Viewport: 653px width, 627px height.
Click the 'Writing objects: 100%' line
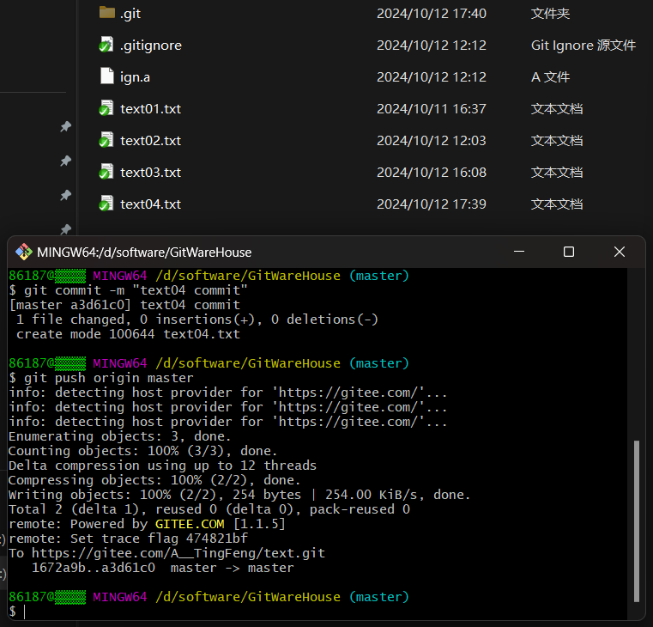pyautogui.click(x=239, y=495)
